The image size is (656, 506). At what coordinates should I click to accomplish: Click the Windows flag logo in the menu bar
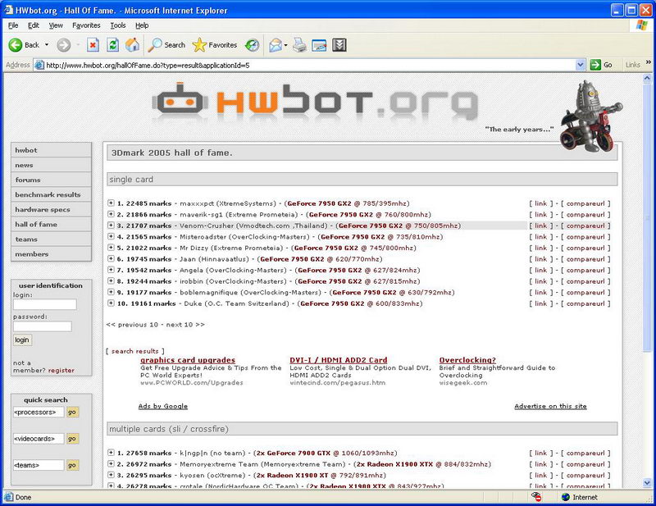(x=641, y=25)
